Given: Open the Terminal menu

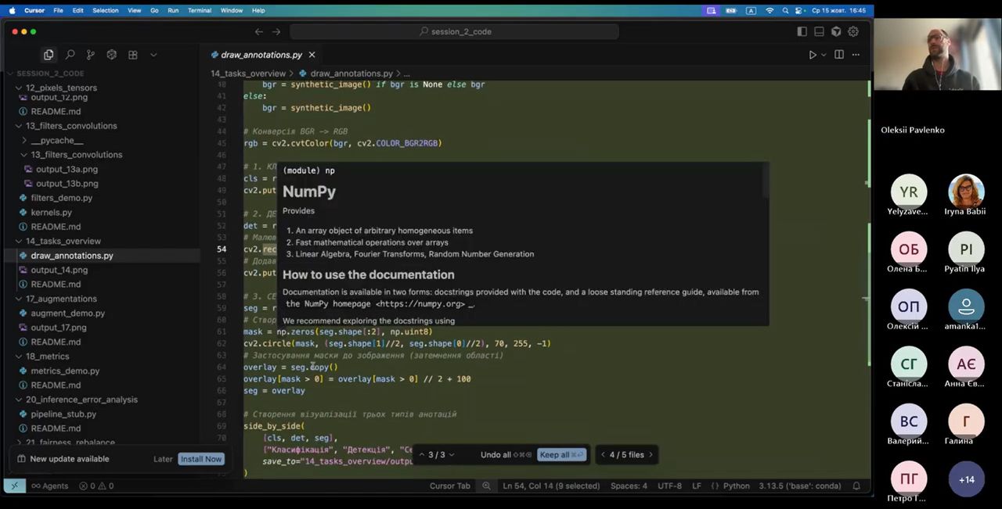Looking at the screenshot, I should coord(199,10).
